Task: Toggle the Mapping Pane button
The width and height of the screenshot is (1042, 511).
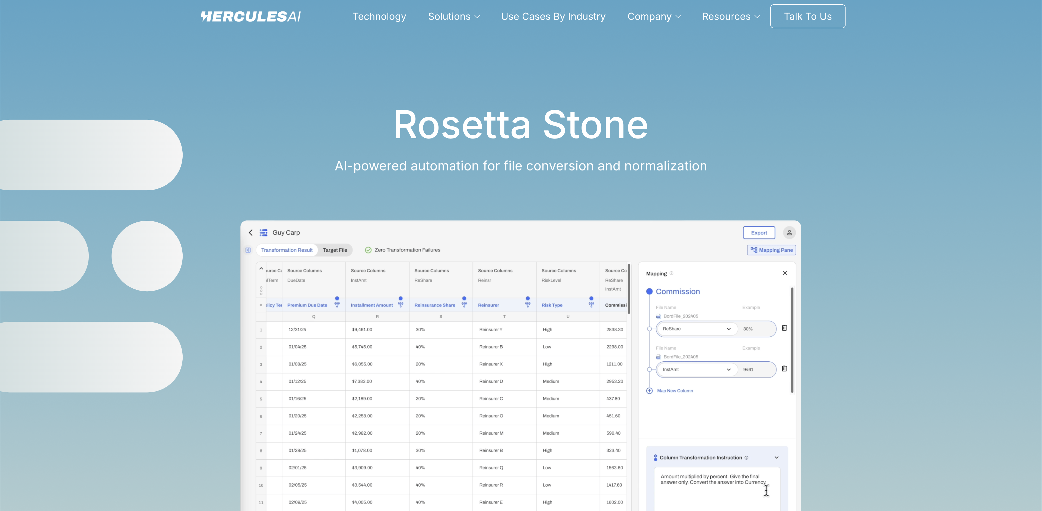Action: (771, 250)
